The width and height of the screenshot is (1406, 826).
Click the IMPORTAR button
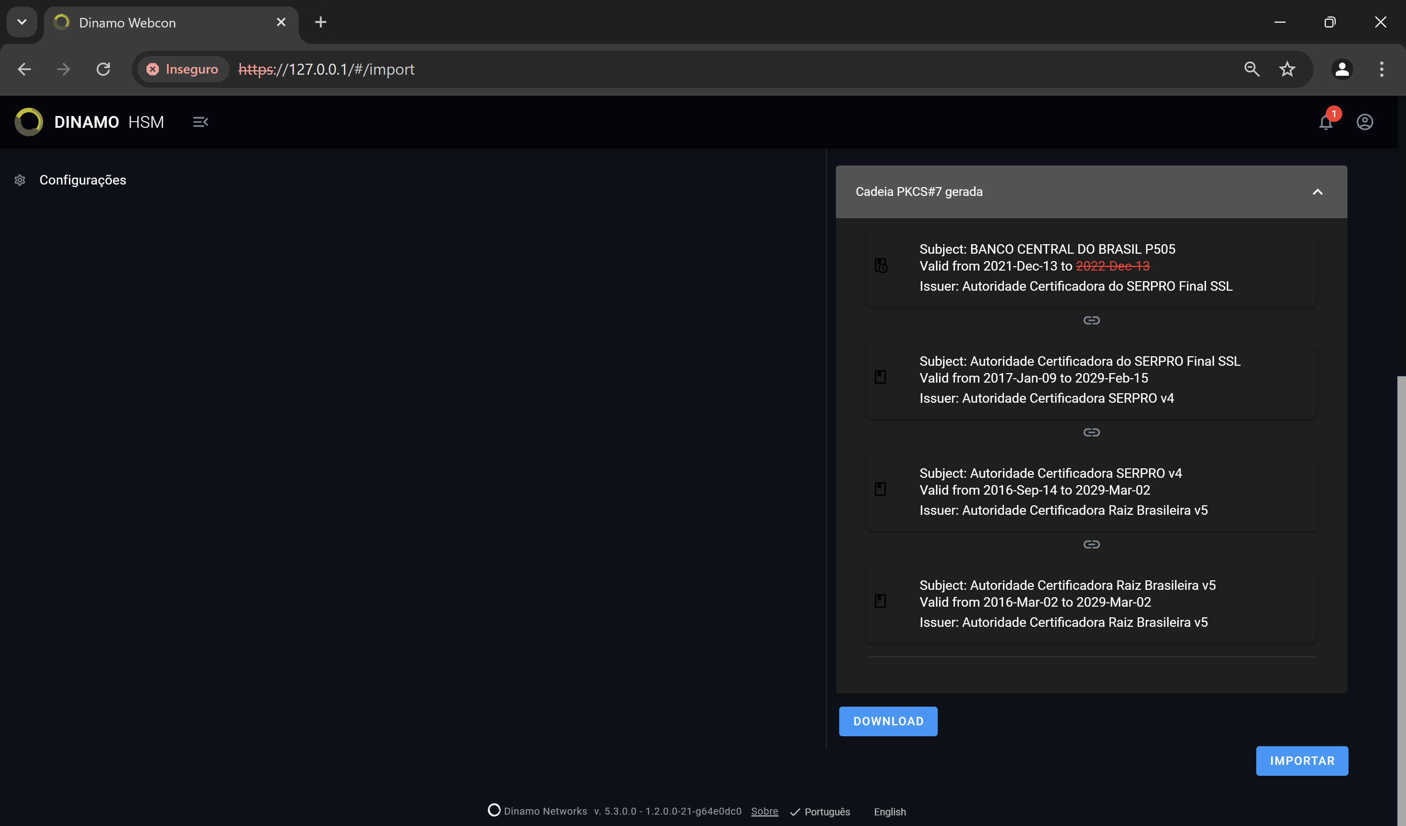[1302, 761]
